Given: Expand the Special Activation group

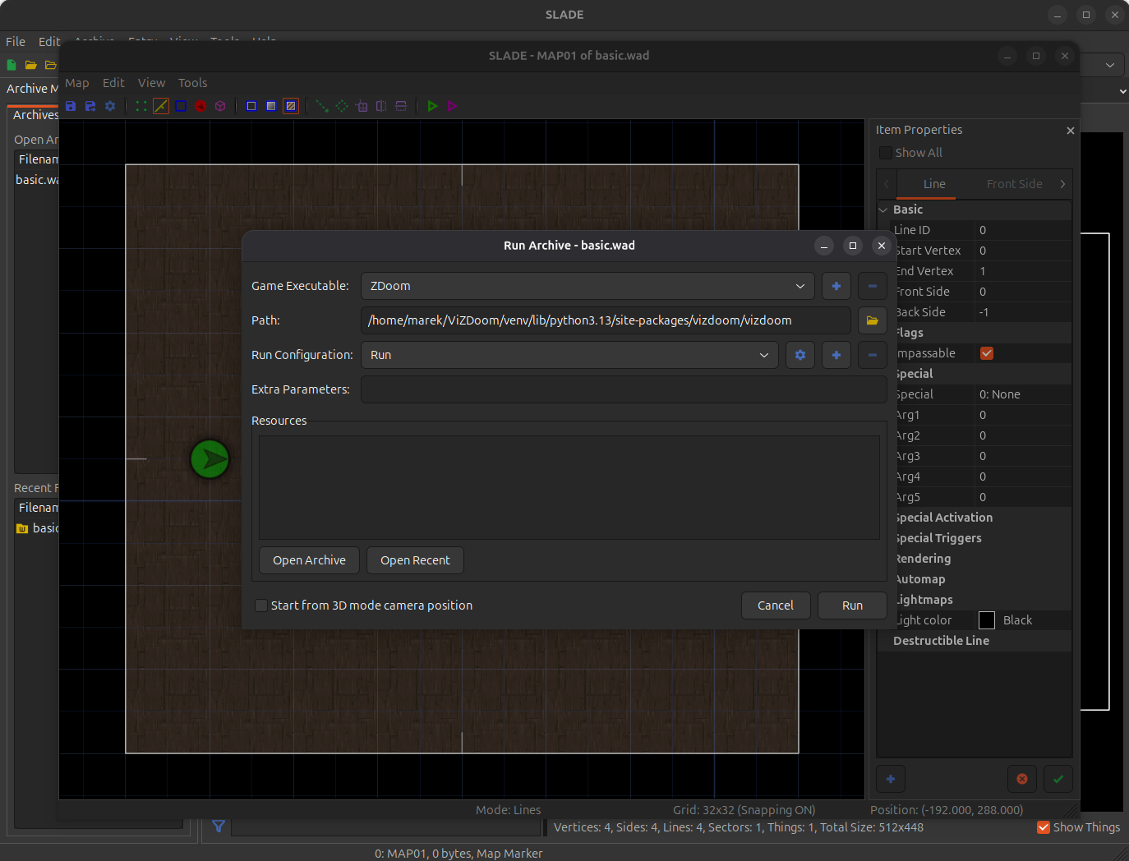Looking at the screenshot, I should (943, 518).
